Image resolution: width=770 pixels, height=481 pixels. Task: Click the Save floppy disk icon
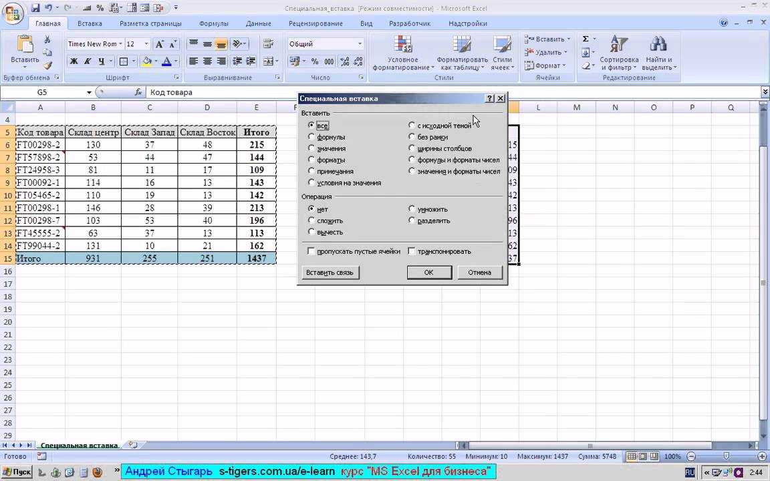(35, 8)
